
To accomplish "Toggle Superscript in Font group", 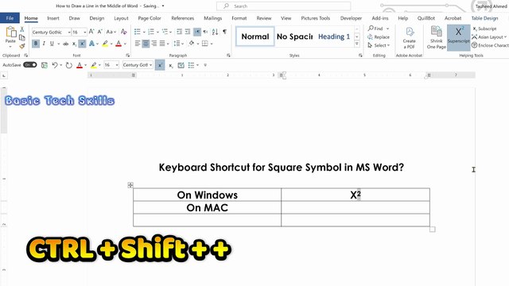I will [82, 44].
